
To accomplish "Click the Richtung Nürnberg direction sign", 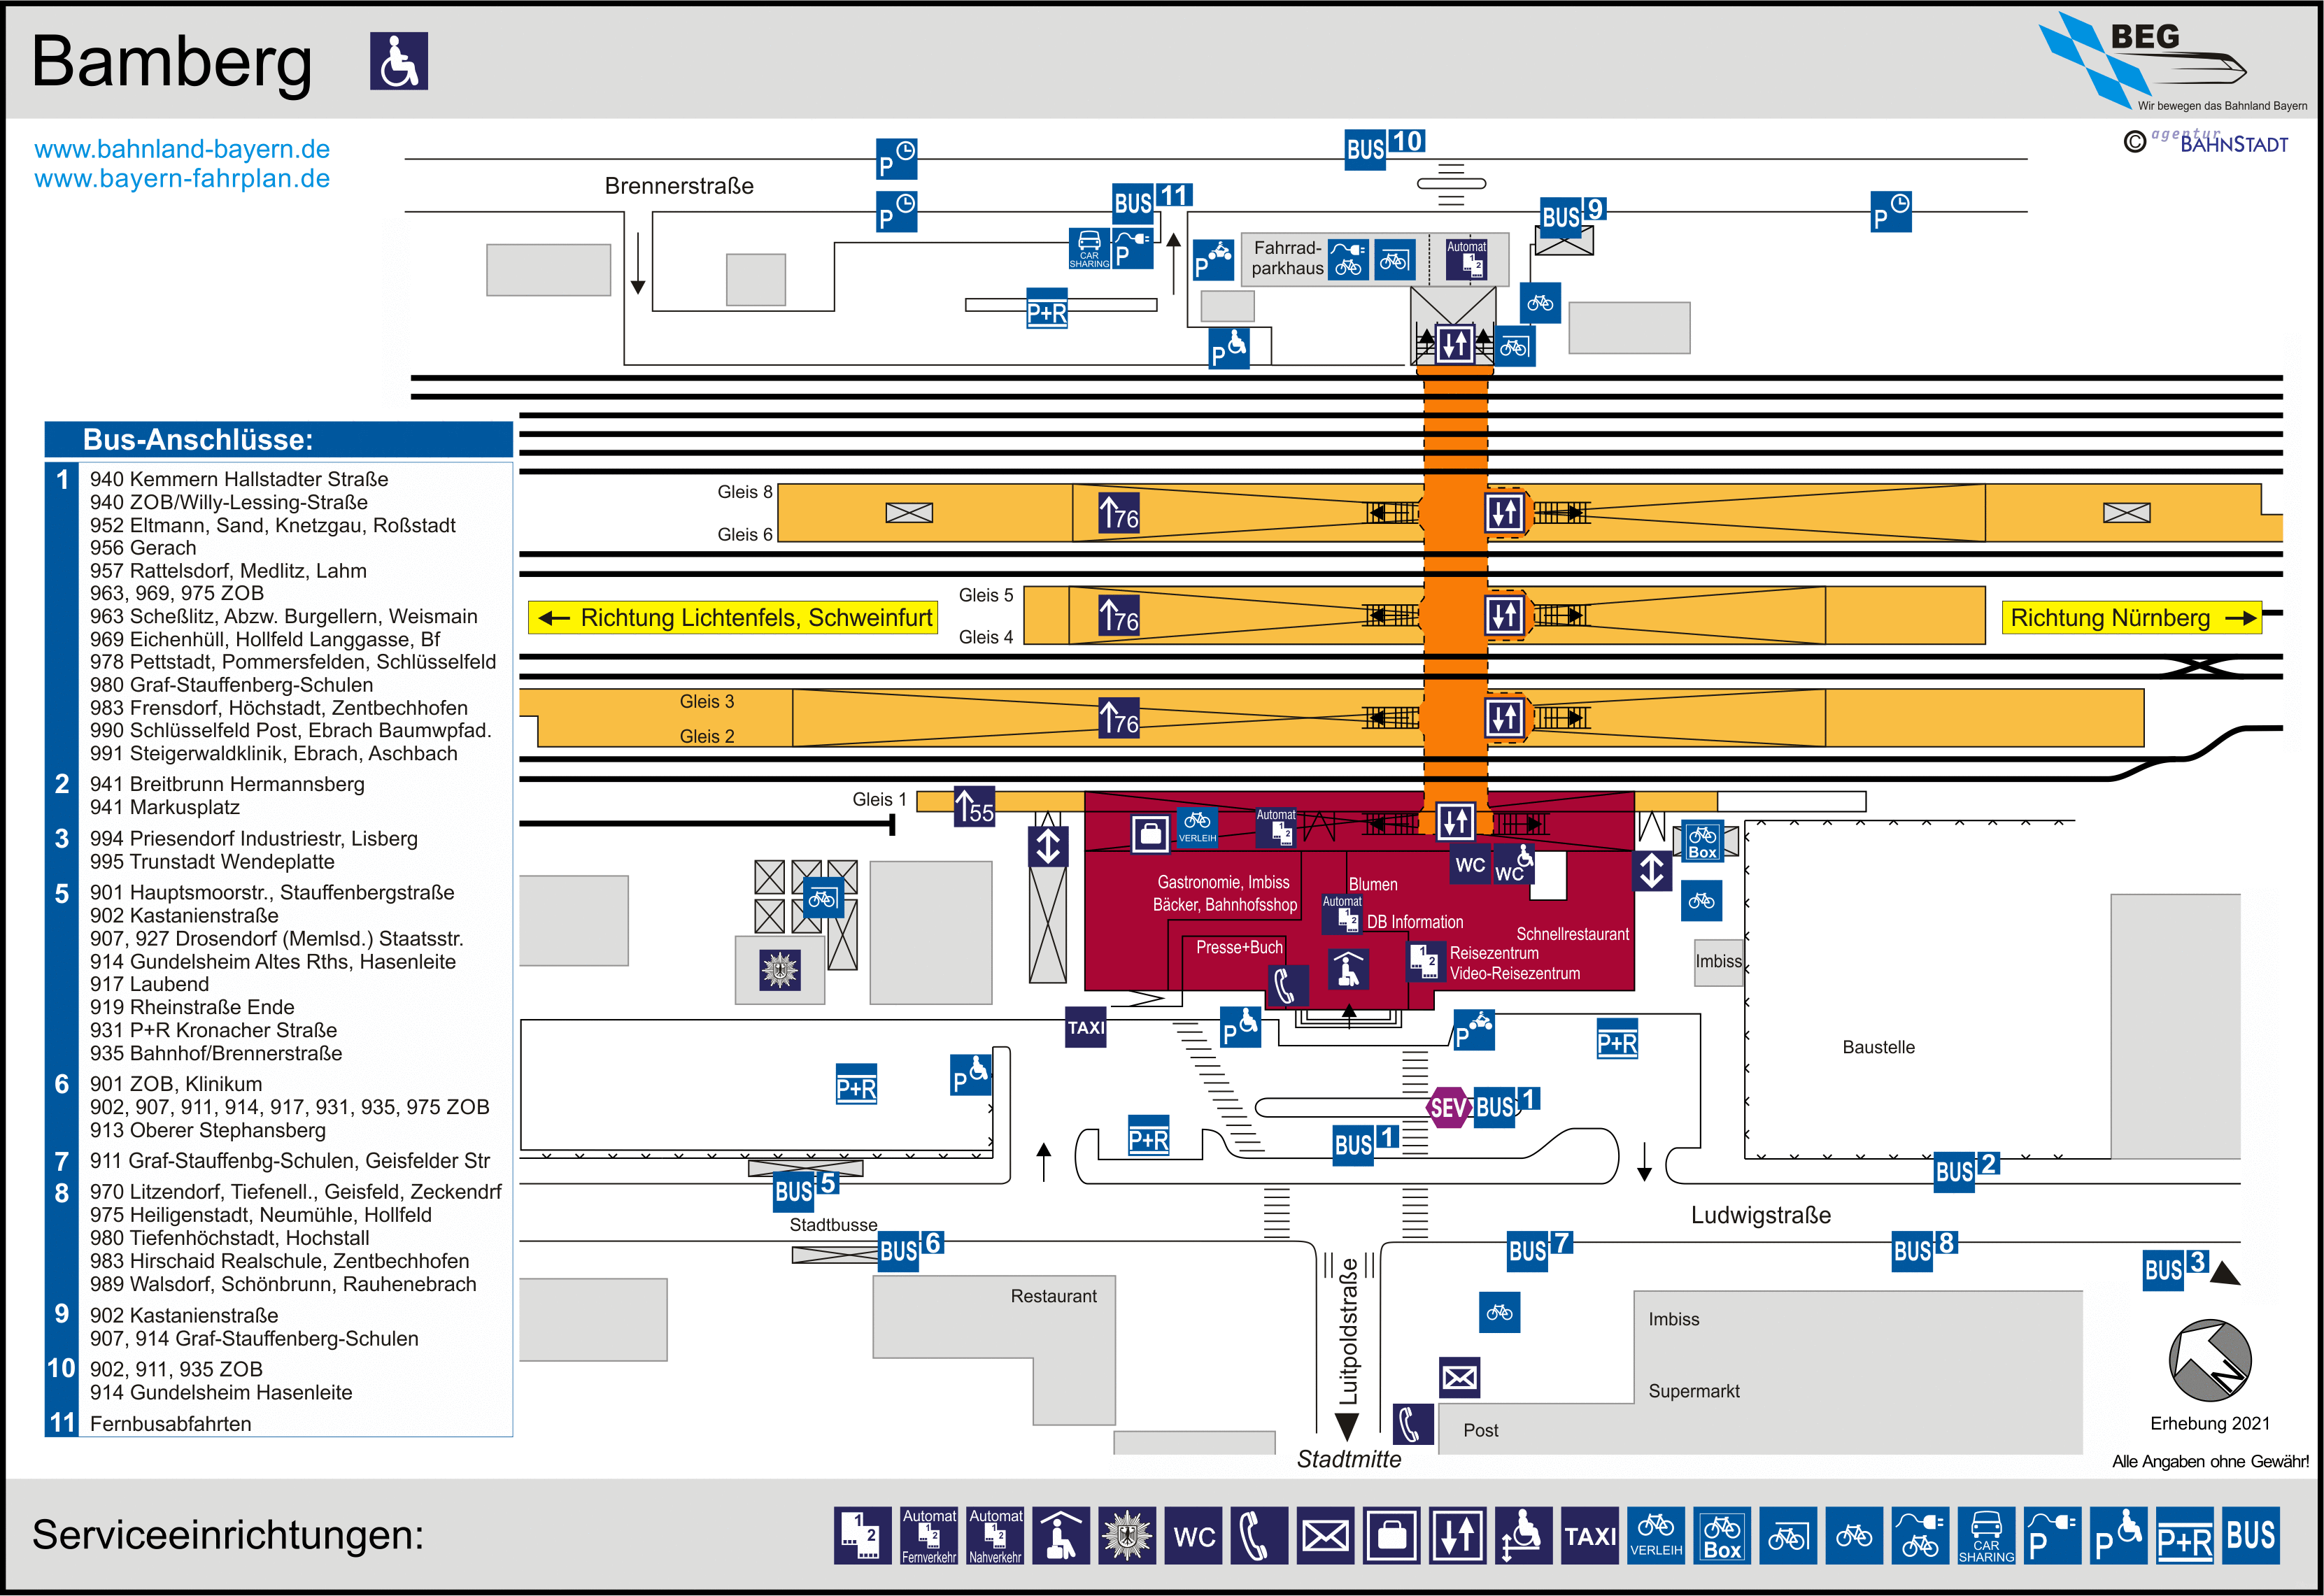I will pos(2131,617).
